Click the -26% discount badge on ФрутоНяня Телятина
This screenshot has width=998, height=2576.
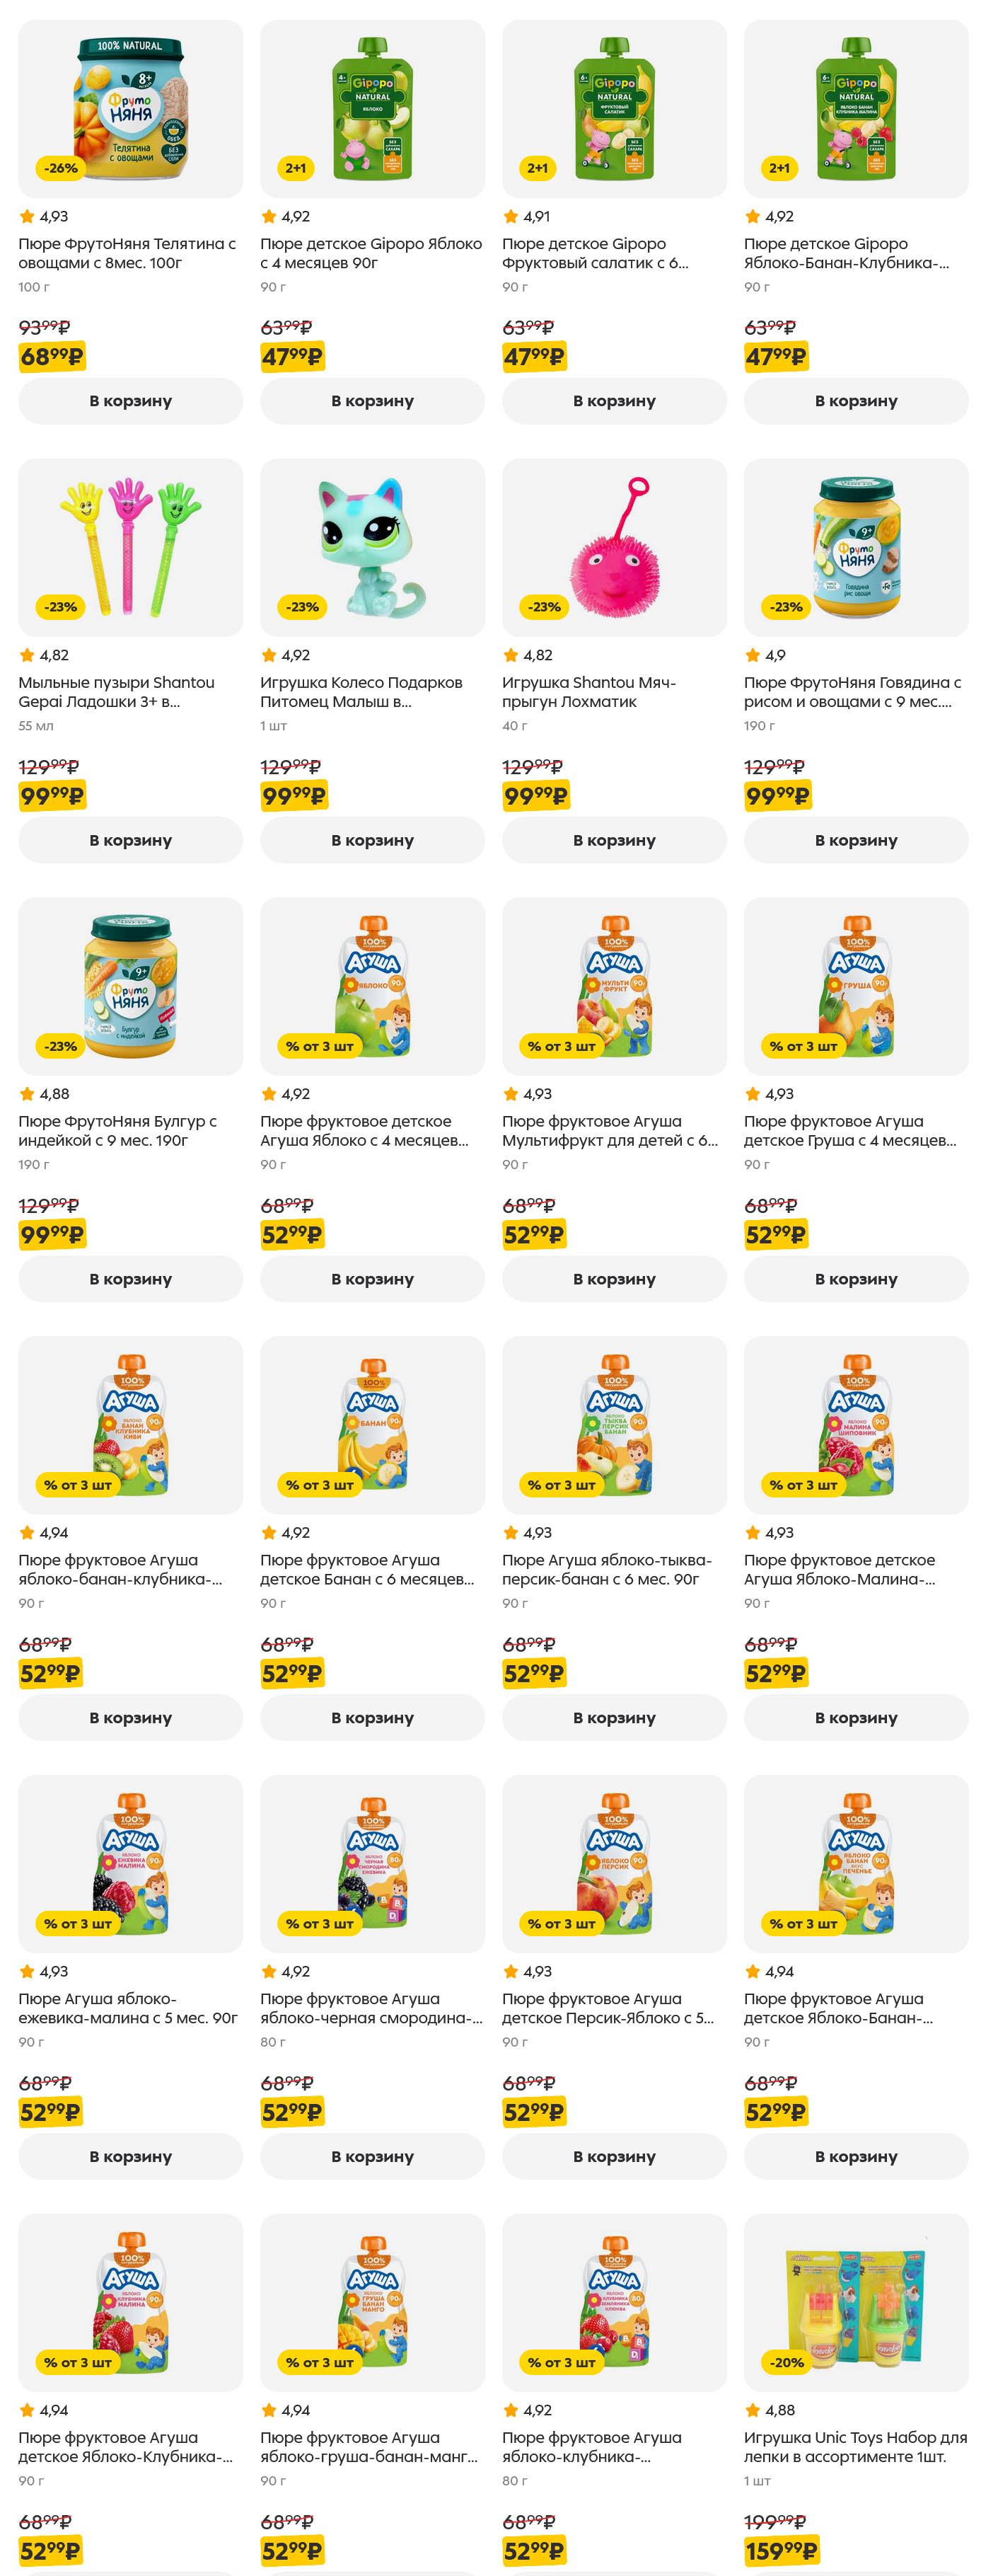[61, 168]
